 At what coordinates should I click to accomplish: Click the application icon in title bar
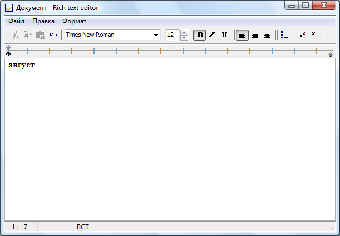[9, 8]
